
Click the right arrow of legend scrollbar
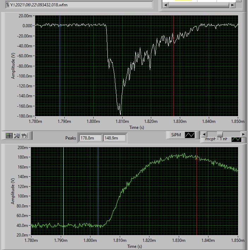[x=243, y=134]
